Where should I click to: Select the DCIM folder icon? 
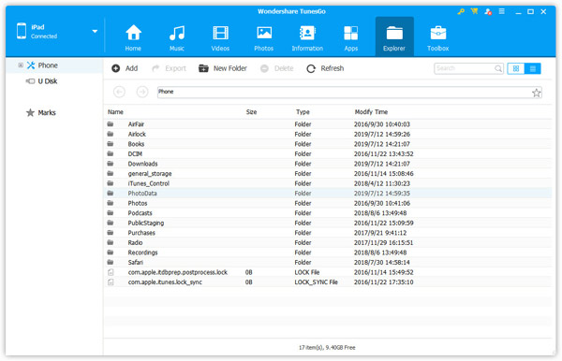point(111,153)
